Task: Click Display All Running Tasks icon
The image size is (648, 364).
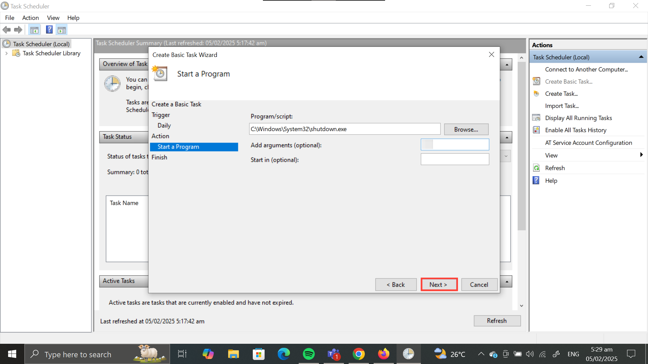Action: point(536,118)
